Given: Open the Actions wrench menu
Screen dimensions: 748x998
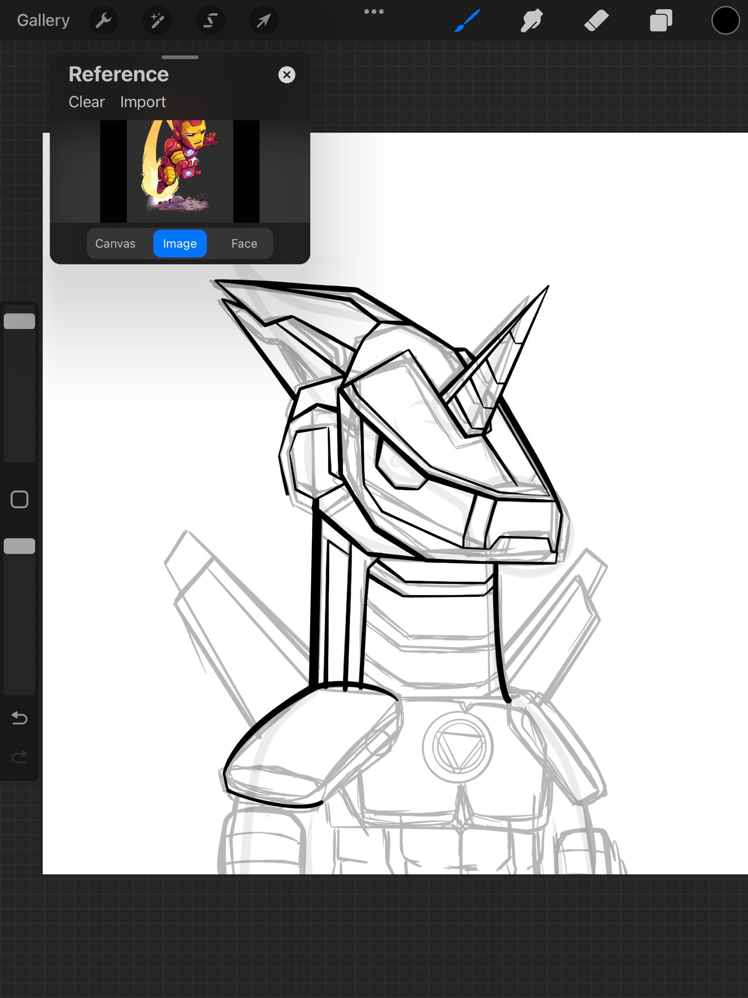Looking at the screenshot, I should 103,20.
